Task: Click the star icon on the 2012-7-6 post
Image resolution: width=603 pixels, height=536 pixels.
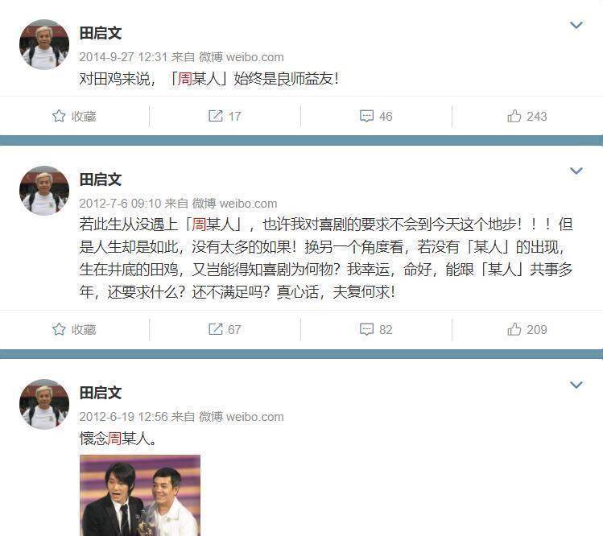Action: [x=59, y=329]
